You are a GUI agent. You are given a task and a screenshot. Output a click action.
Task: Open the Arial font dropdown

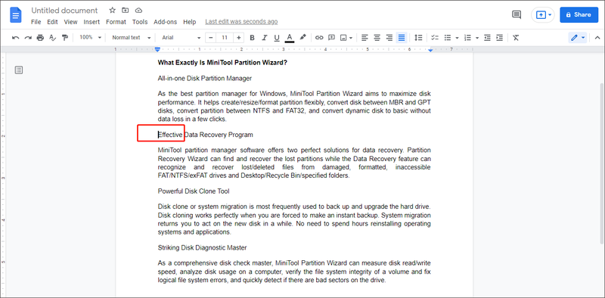pyautogui.click(x=181, y=38)
